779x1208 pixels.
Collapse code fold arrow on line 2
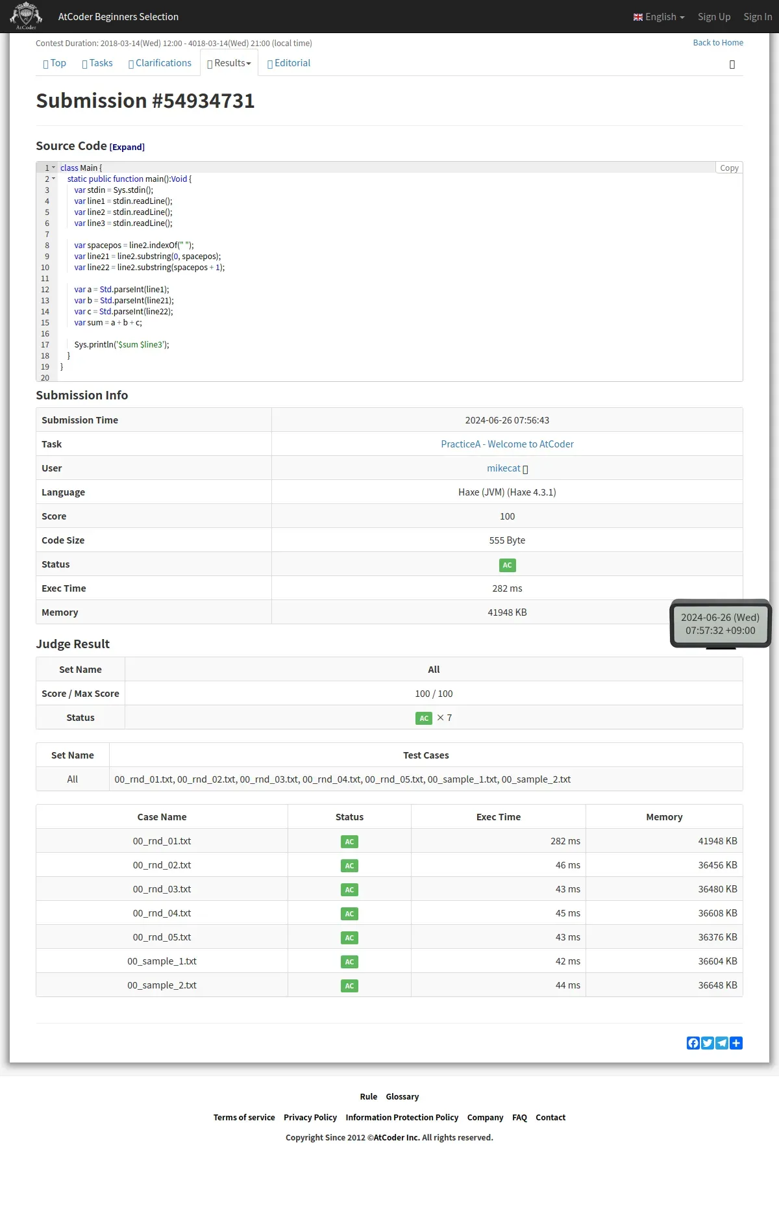point(54,179)
